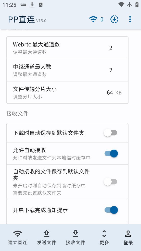The image size is (141, 251).
Task: Expand the 更多 chevron menu
Action: pos(104,234)
